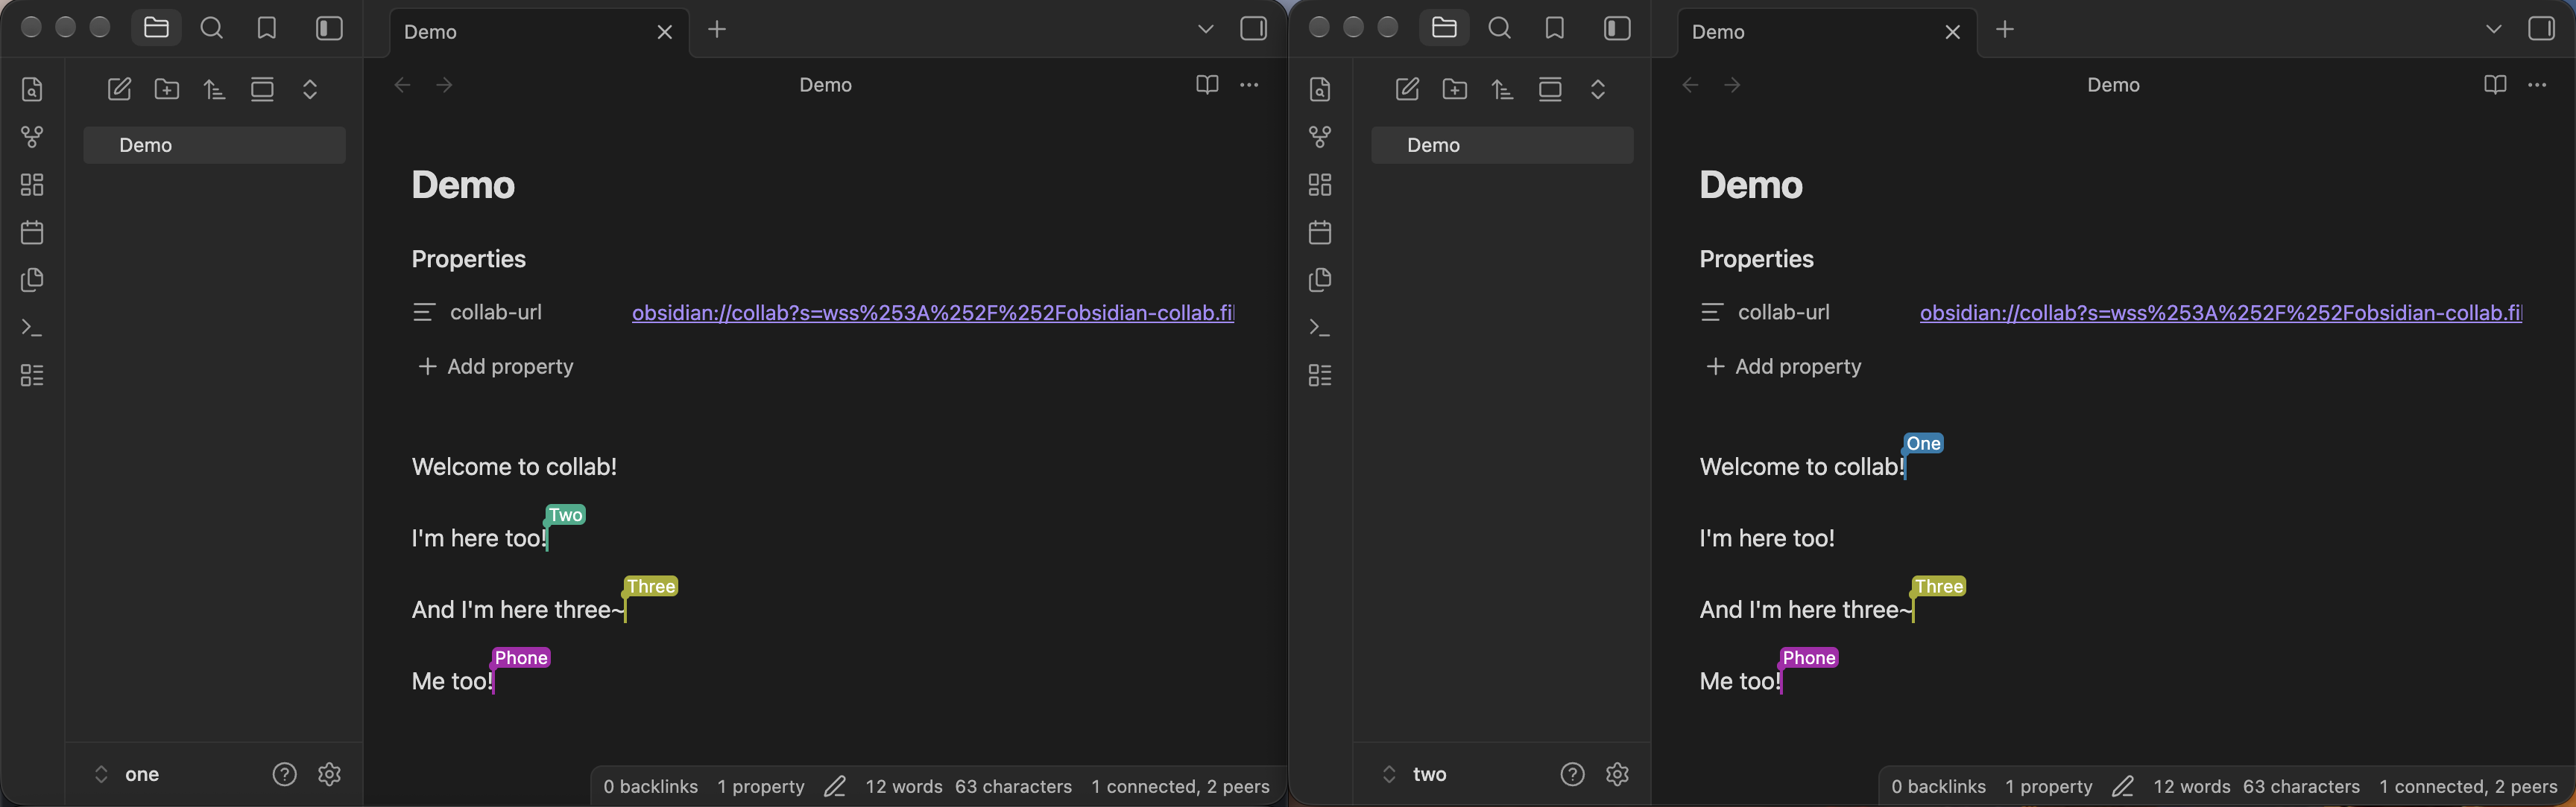
Task: Open search icon in right window top bar
Action: pos(1500,28)
